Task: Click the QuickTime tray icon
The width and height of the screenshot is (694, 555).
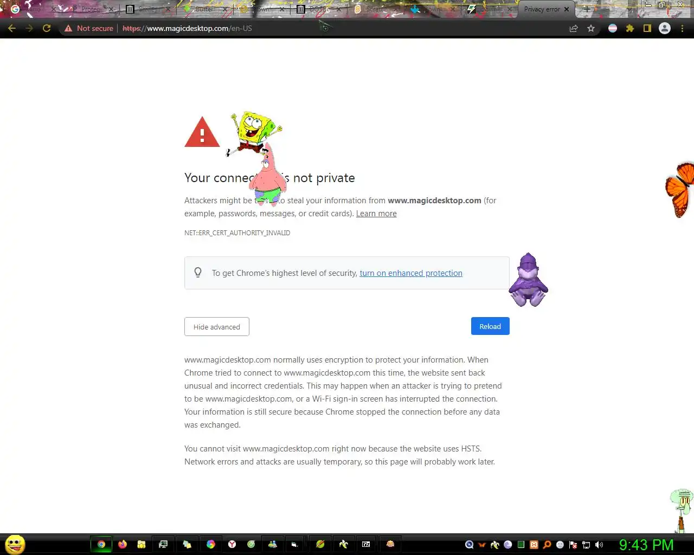Action: 469,545
